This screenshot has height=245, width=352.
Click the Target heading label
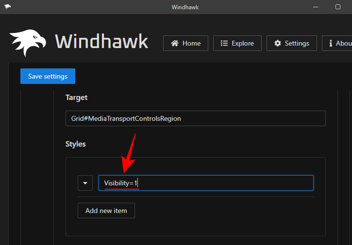(x=76, y=98)
